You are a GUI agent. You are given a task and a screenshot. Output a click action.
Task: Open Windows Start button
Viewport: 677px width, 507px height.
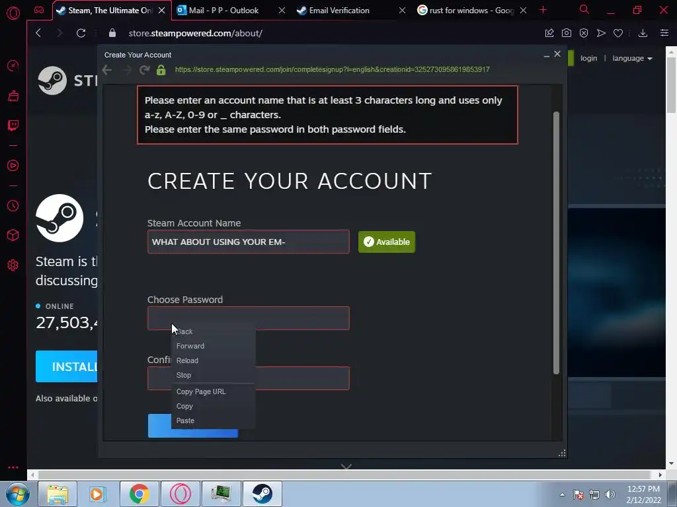(18, 494)
